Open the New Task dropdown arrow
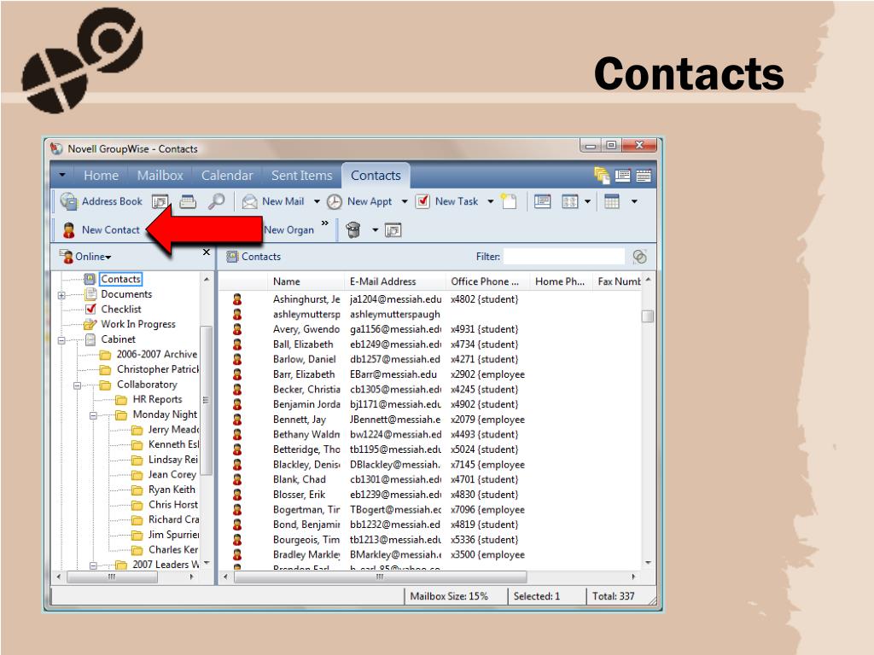874x655 pixels. (x=491, y=201)
